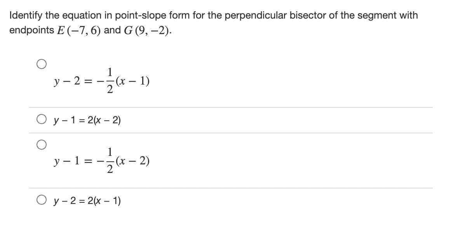Click the equation text y − 2 = −½(x − 1)

pyautogui.click(x=101, y=81)
